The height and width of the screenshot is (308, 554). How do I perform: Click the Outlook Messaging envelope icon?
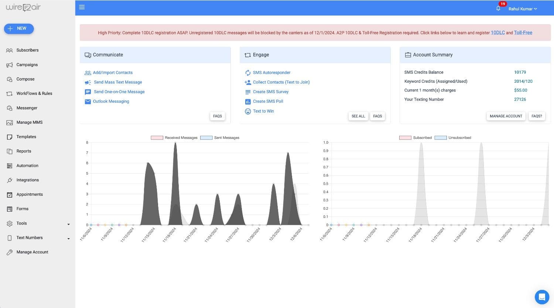(x=88, y=102)
